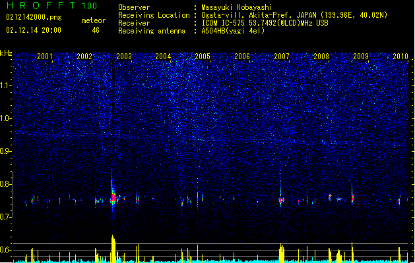
Task: Click the 2007 time marker
Action: pos(282,56)
